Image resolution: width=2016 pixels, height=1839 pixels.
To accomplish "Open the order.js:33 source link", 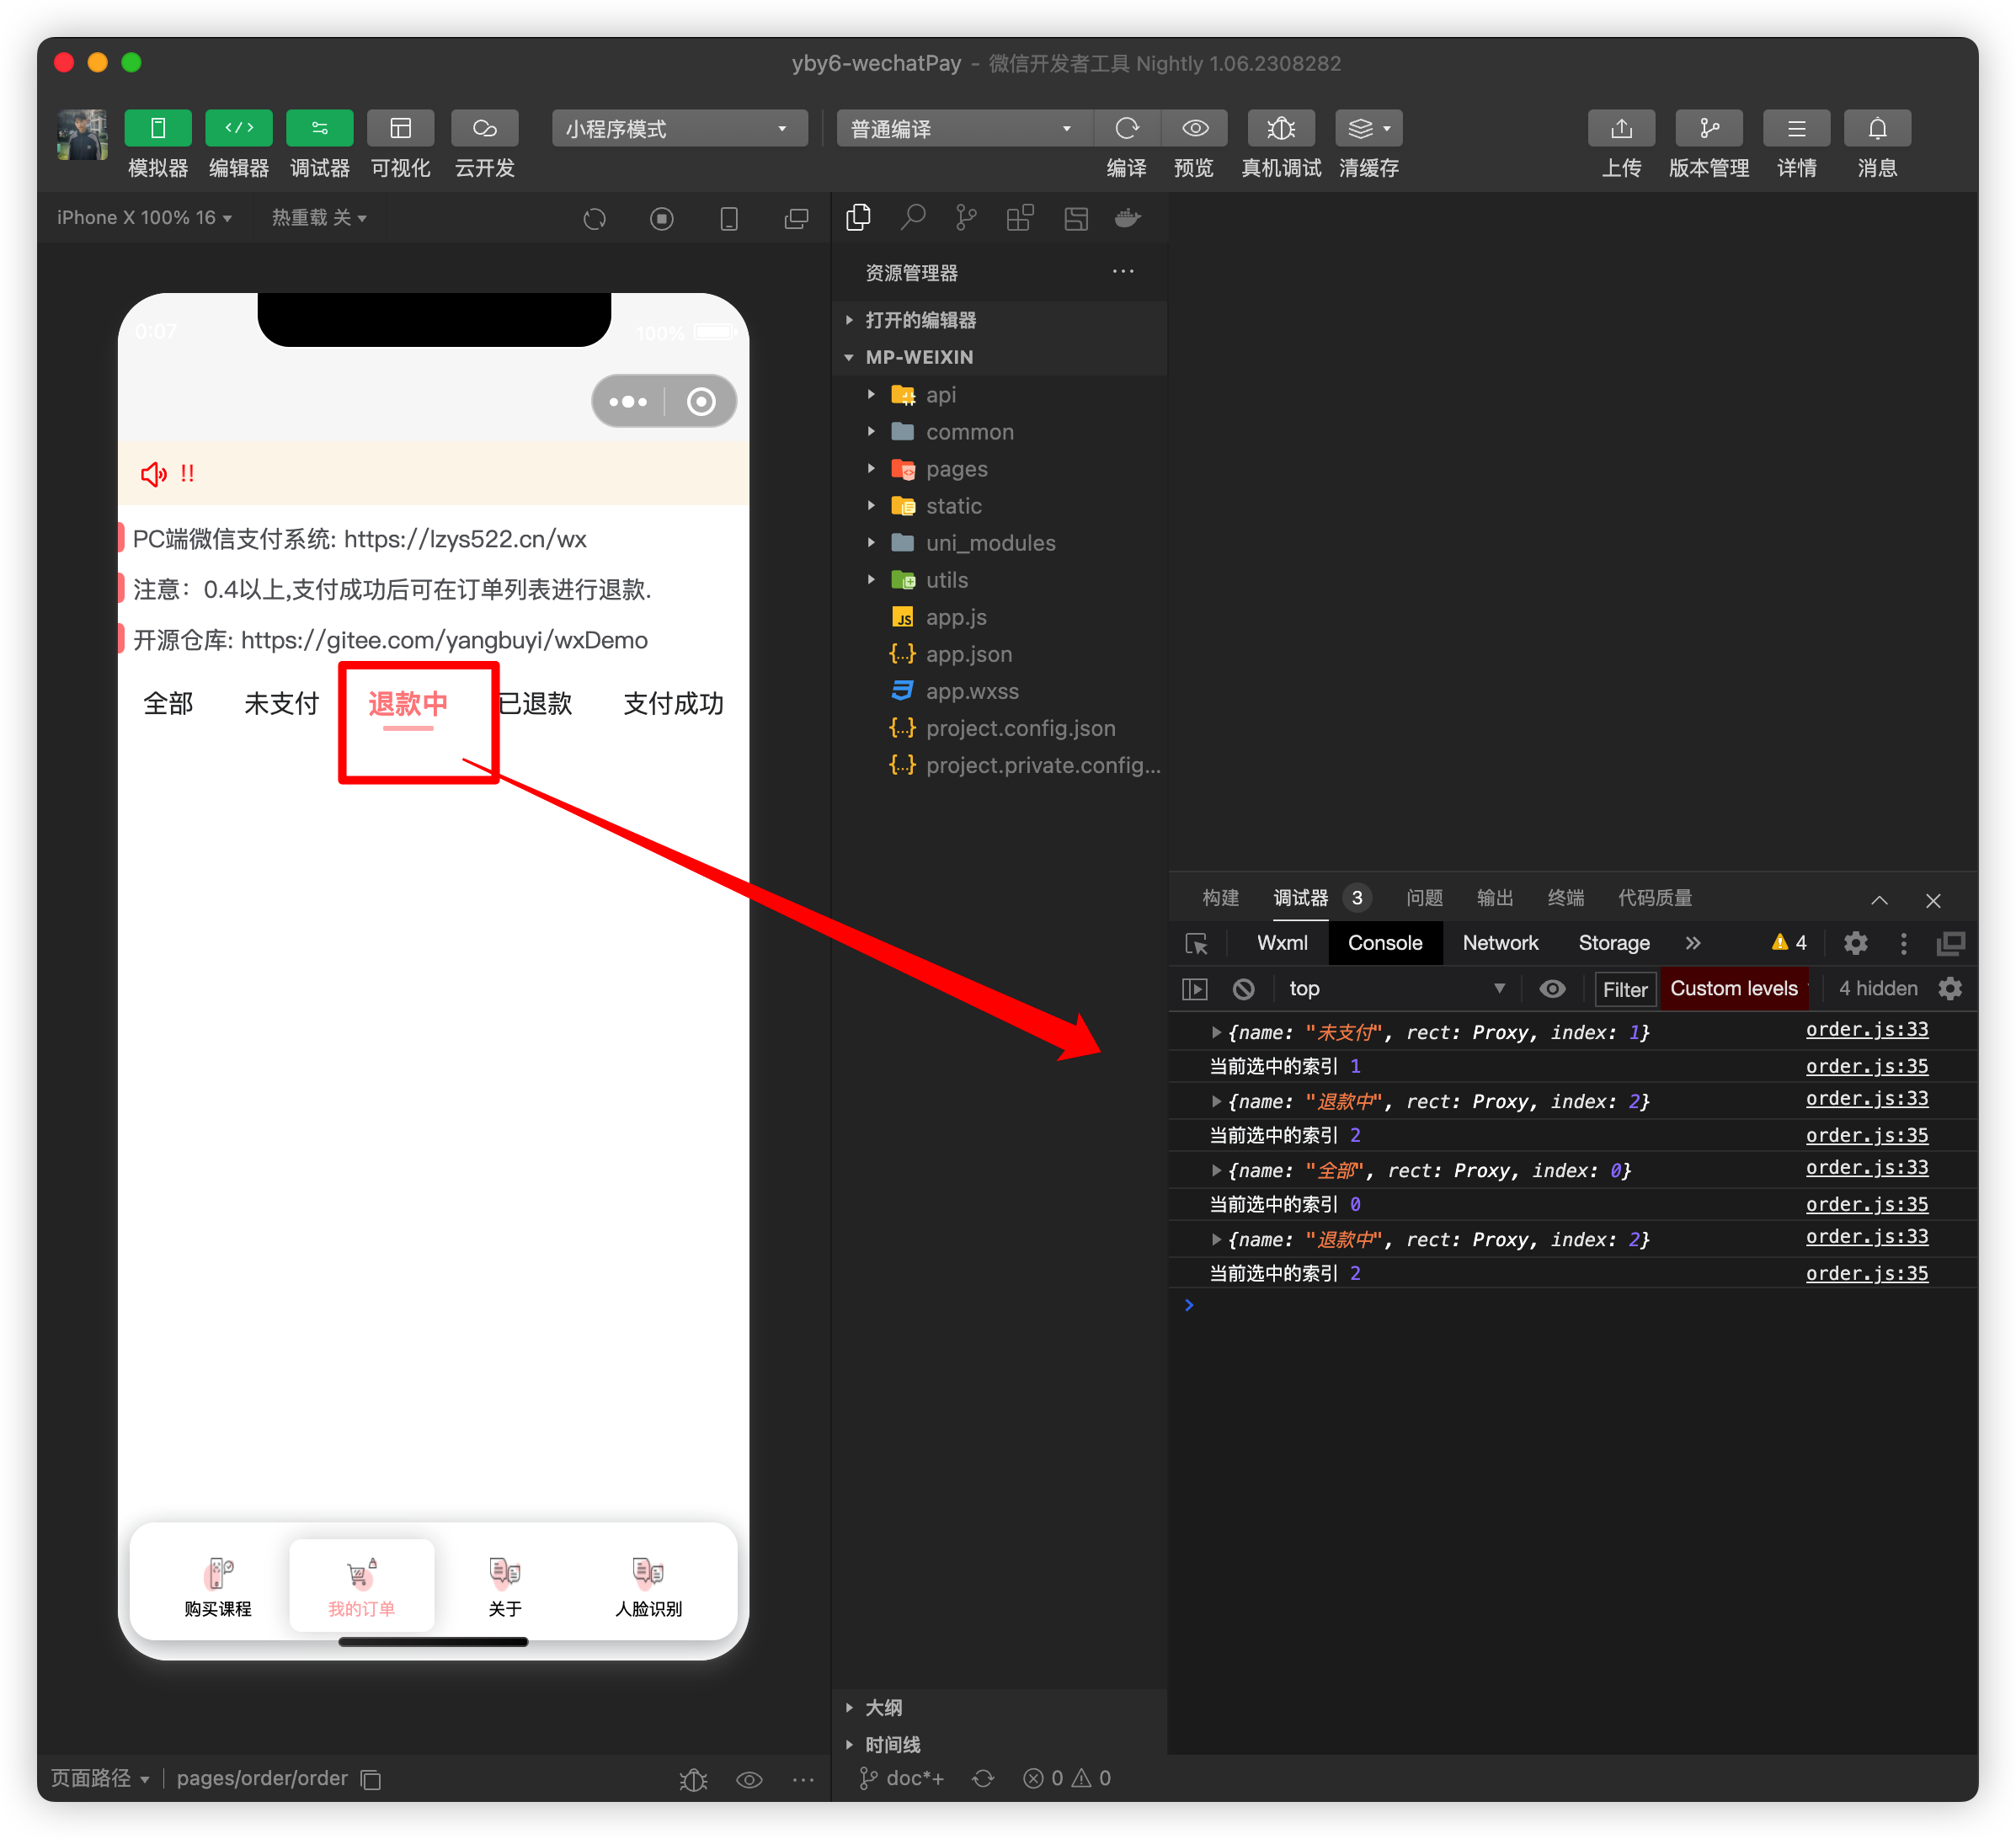I will click(1866, 1029).
